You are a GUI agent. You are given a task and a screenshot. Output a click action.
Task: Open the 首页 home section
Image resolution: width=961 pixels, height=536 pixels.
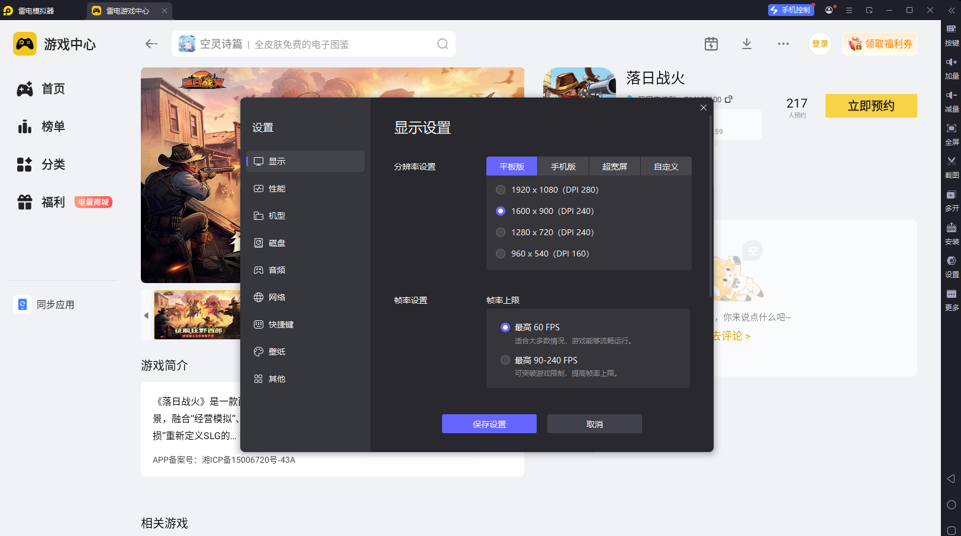pos(41,89)
